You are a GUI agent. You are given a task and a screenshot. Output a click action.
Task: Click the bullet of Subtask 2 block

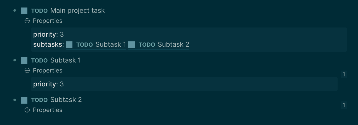click(x=15, y=100)
